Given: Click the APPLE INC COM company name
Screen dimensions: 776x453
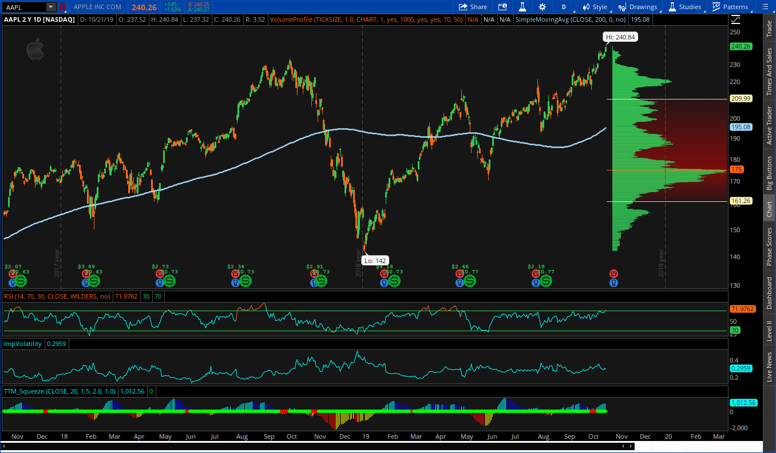Looking at the screenshot, I should tap(97, 7).
